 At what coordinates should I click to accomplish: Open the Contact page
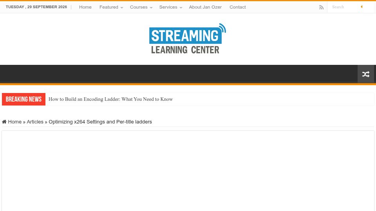point(238,7)
